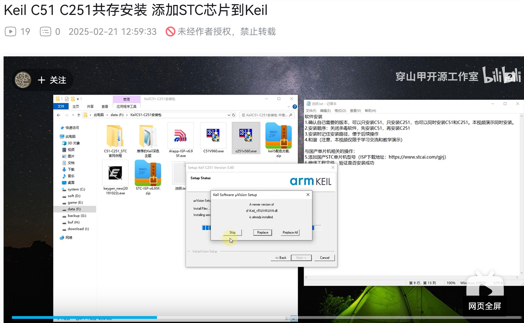Click the 穿山甲开源工作室 channel name

(437, 77)
